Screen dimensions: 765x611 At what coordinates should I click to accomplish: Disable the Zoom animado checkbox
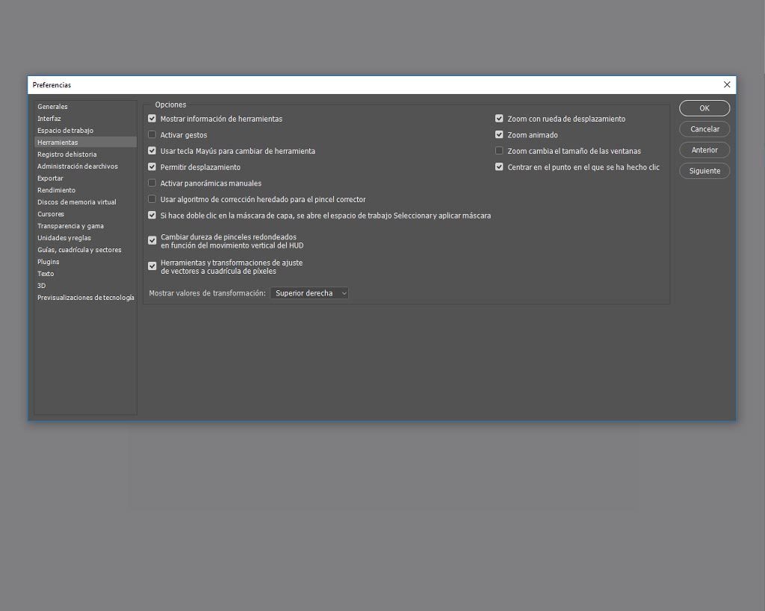pyautogui.click(x=498, y=134)
